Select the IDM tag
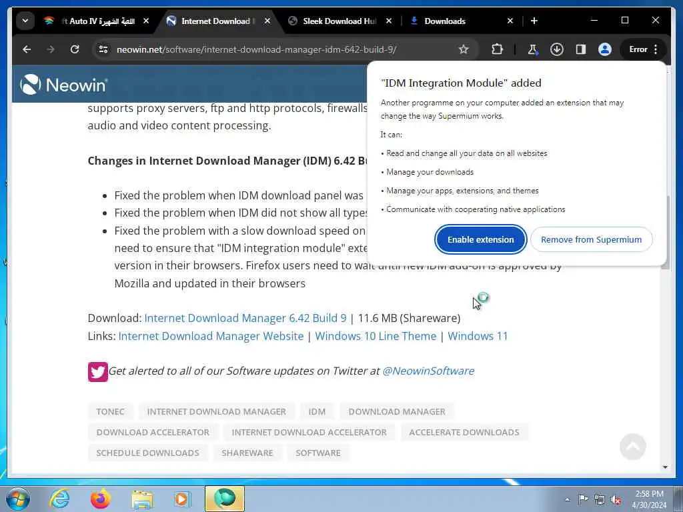 [x=317, y=411]
